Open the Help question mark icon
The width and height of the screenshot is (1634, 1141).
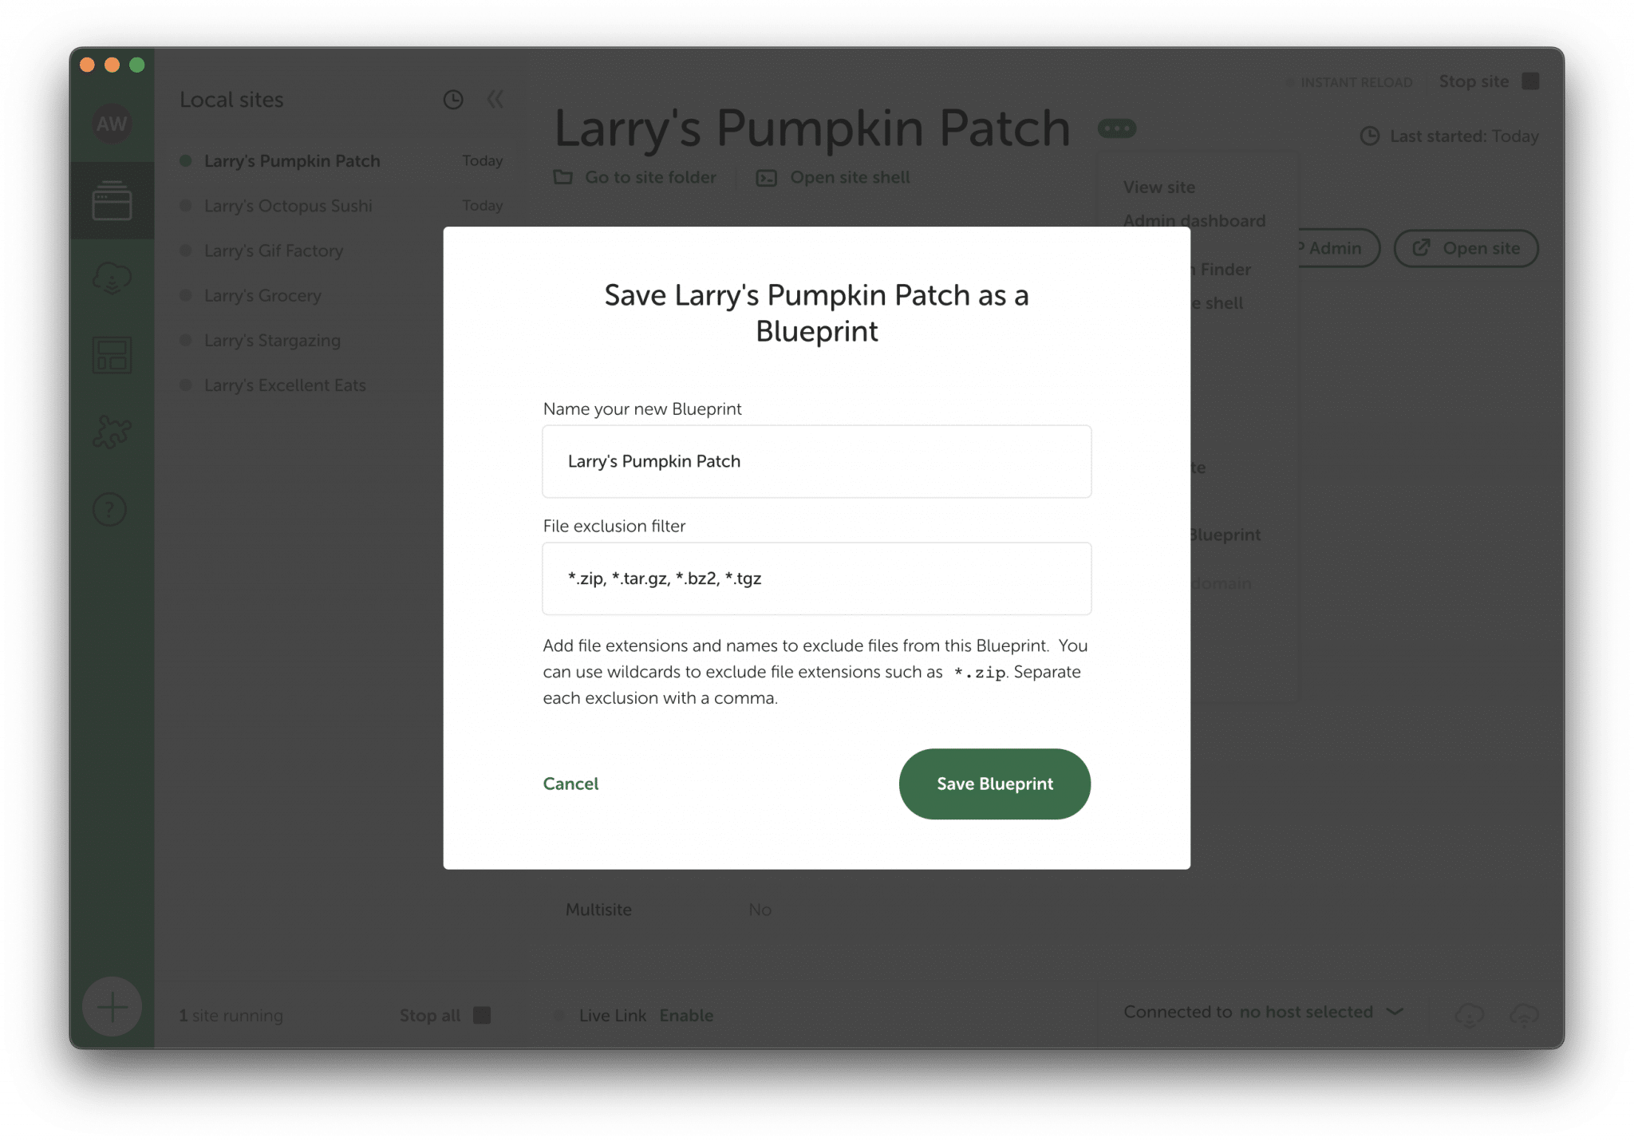tap(110, 509)
